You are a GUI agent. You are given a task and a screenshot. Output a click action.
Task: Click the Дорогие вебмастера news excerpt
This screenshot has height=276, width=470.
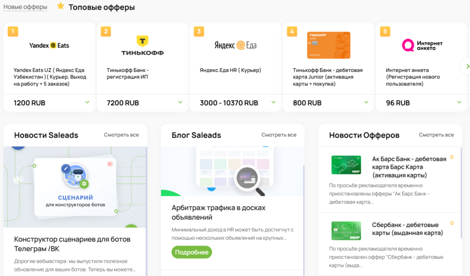(x=75, y=265)
